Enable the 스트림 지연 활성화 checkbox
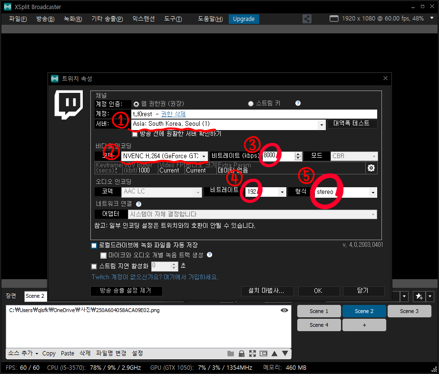The width and height of the screenshot is (439, 374). coord(94,266)
